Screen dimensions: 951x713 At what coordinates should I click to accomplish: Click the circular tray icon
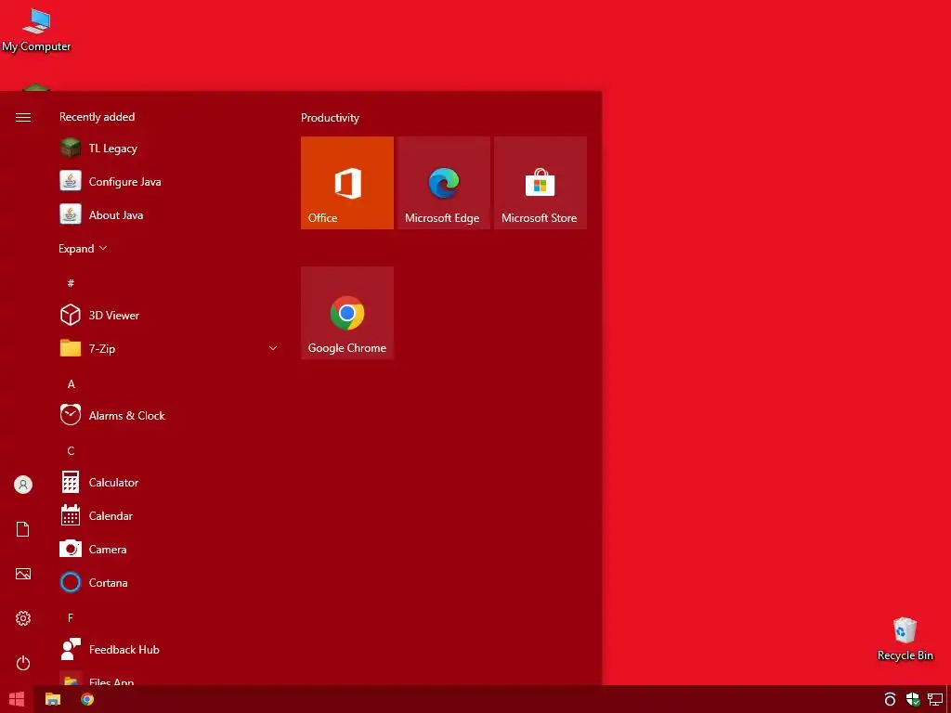890,699
